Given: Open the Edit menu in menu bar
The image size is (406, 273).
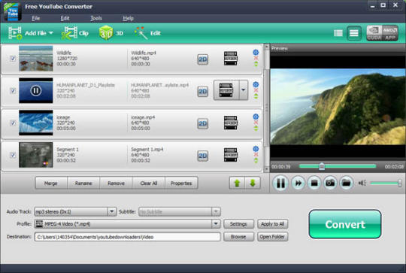Looking at the screenshot, I should (65, 18).
